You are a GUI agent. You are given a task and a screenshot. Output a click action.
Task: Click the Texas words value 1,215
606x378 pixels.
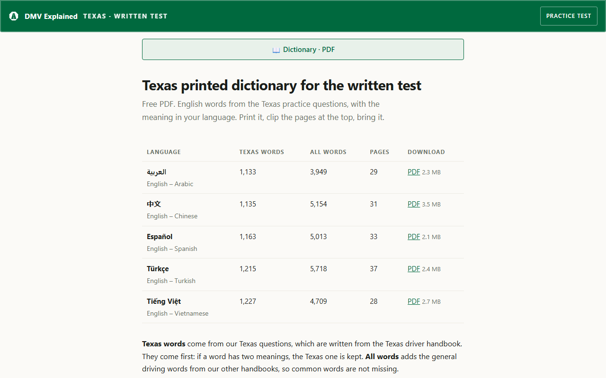[248, 269]
